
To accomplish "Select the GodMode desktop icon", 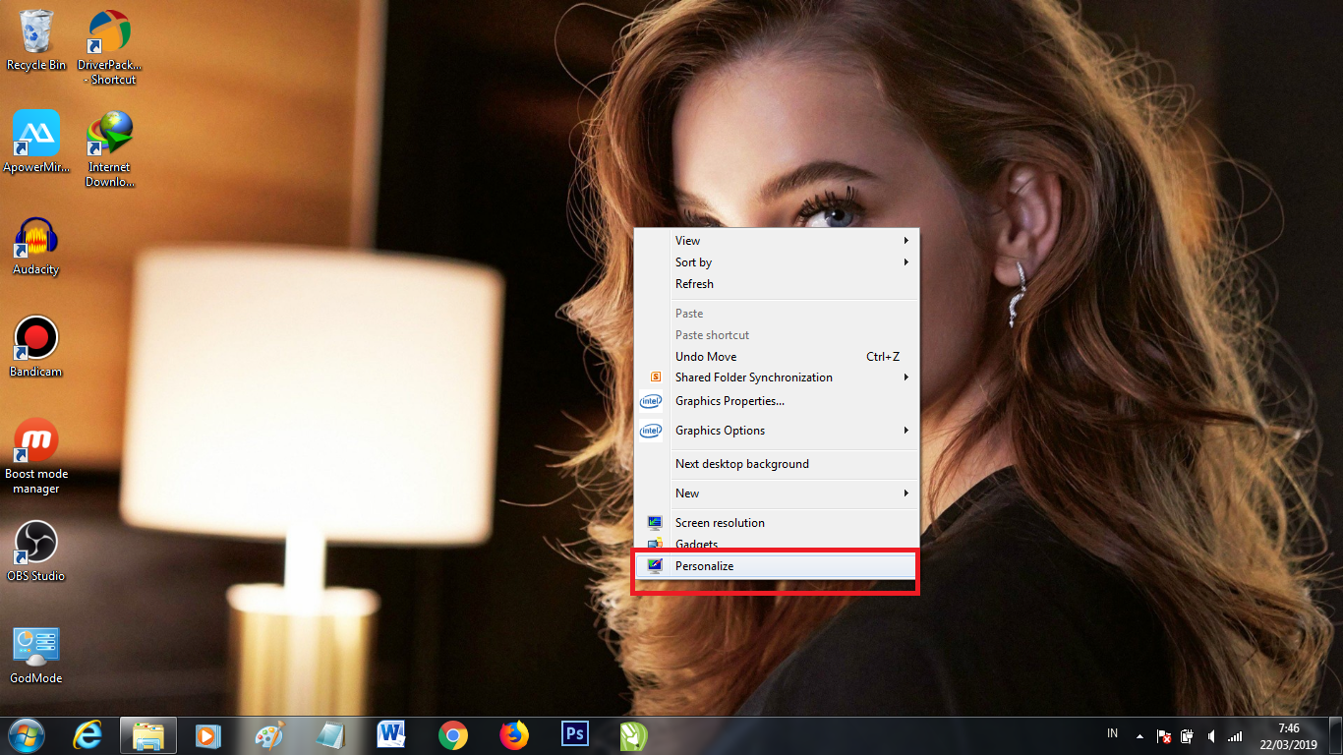I will click(36, 654).
